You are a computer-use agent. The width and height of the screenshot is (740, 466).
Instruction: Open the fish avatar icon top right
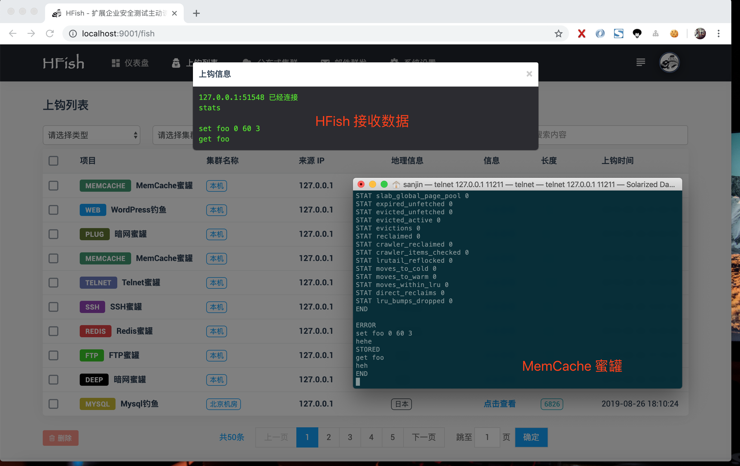669,62
